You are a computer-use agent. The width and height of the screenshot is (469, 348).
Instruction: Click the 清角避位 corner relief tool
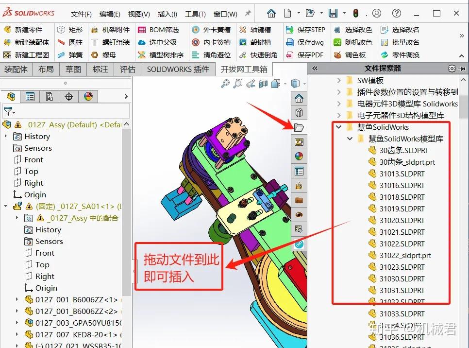[211, 55]
